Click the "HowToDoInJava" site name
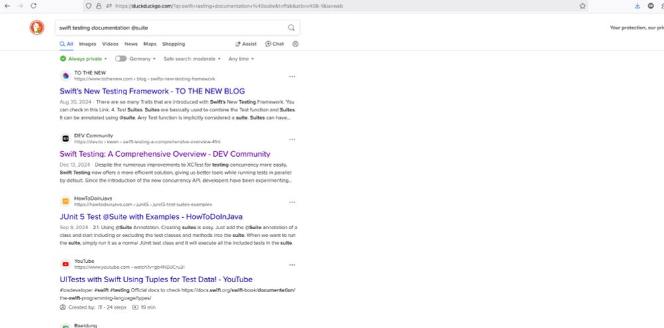The height and width of the screenshot is (328, 664). pos(93,198)
